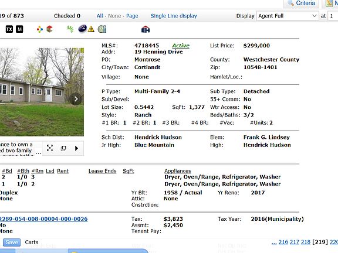This screenshot has height=253, width=338.
Task: Click the Lease Ends column header
Action: click(102, 171)
